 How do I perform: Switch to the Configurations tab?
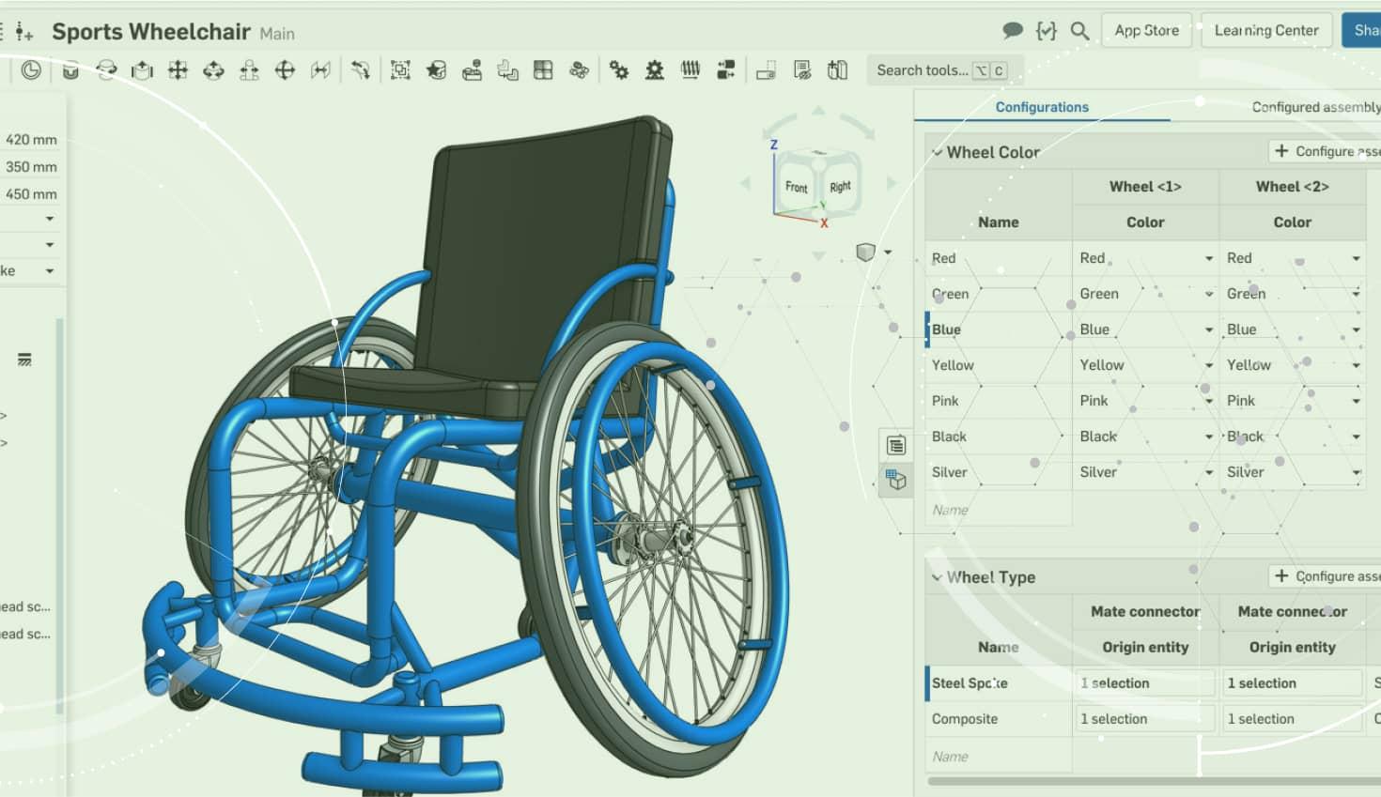tap(1041, 107)
